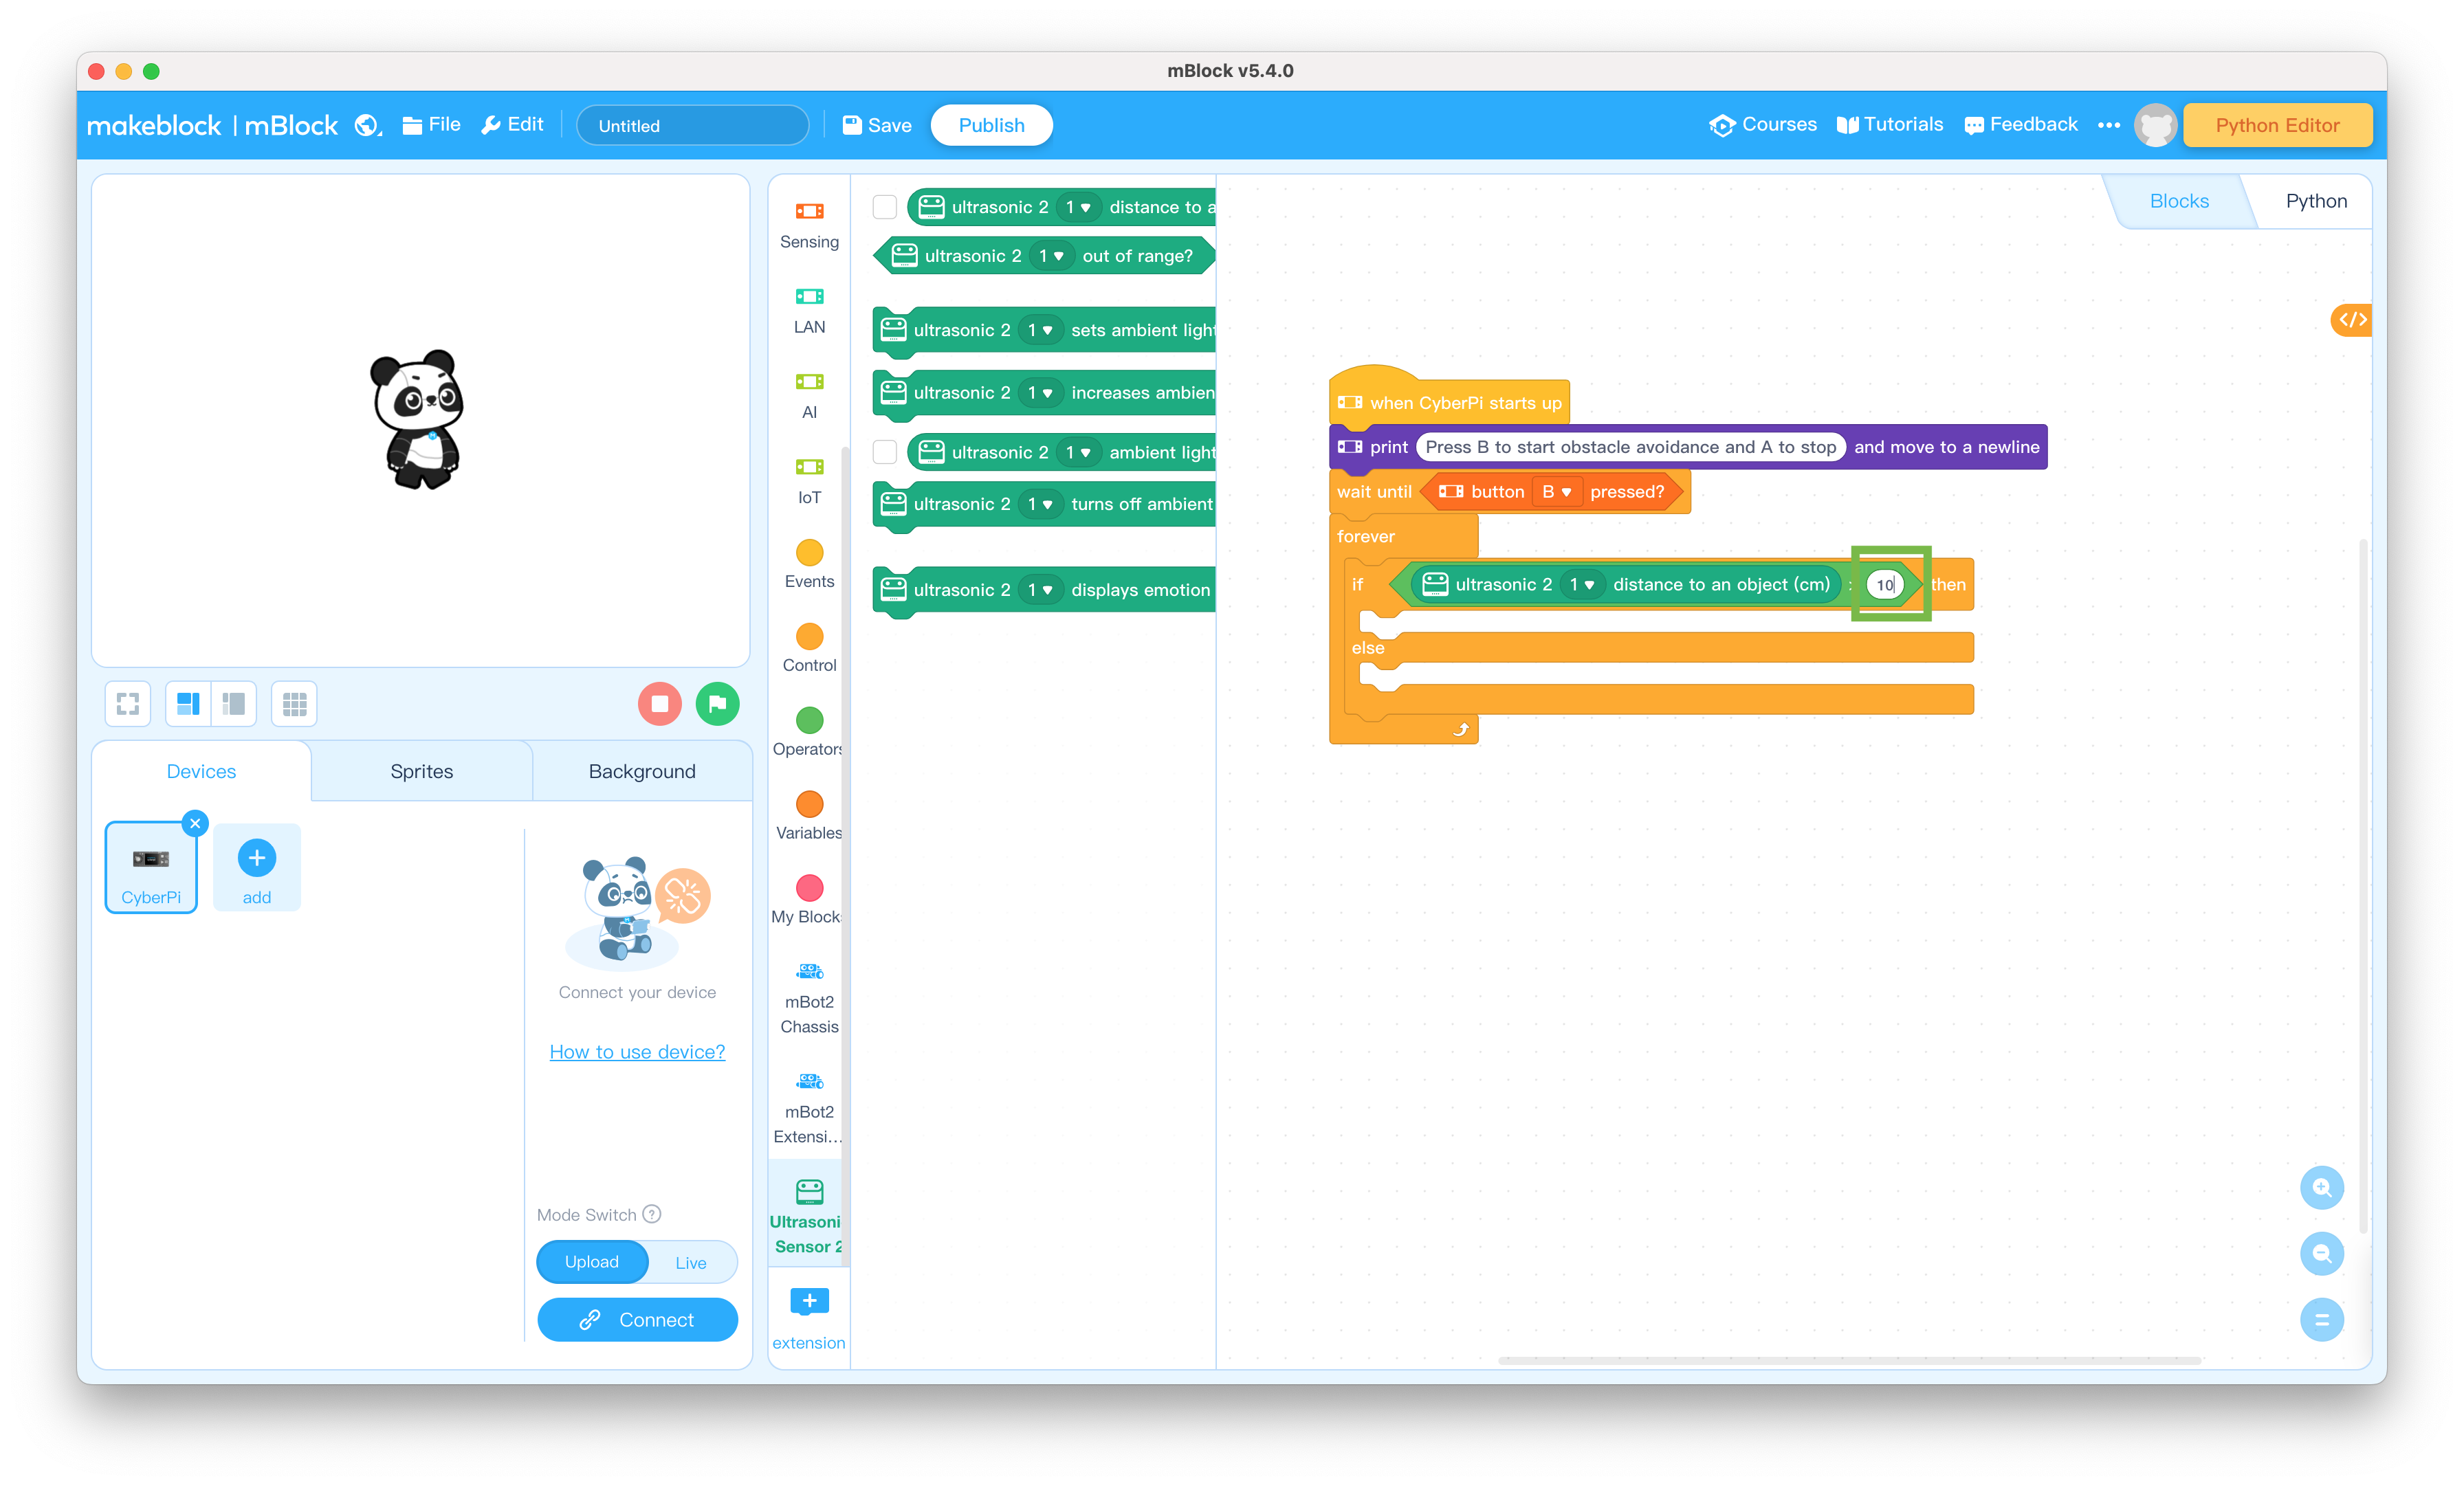The width and height of the screenshot is (2464, 1486).
Task: Switch to grid stage layout
Action: coord(294,704)
